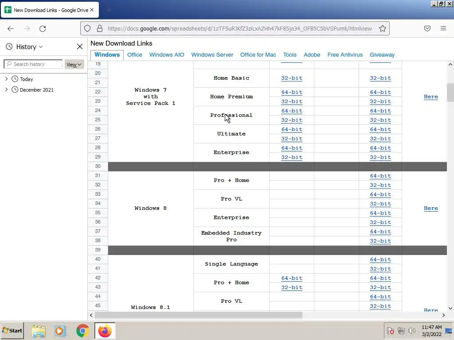Click the Embedded Industry Pro cell
Screen dimensions: 454x340
pos(231,236)
